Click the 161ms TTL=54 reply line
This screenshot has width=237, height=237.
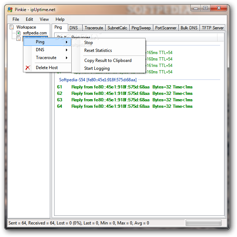tap(159, 66)
